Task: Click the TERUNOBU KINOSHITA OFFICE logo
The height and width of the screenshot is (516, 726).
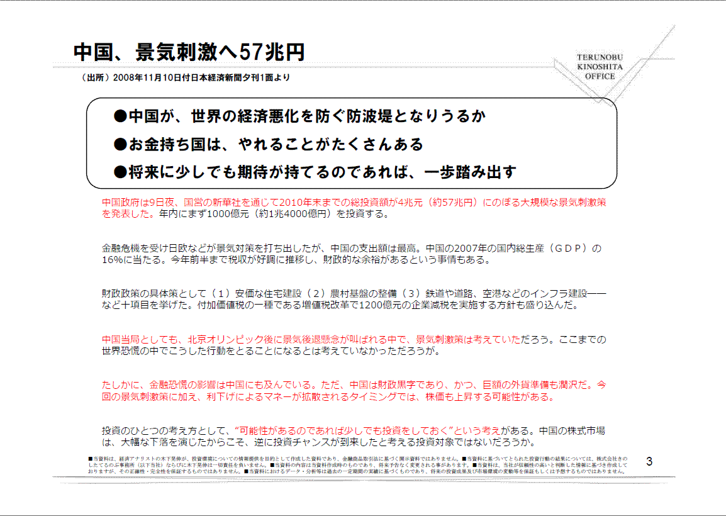Action: 599,67
